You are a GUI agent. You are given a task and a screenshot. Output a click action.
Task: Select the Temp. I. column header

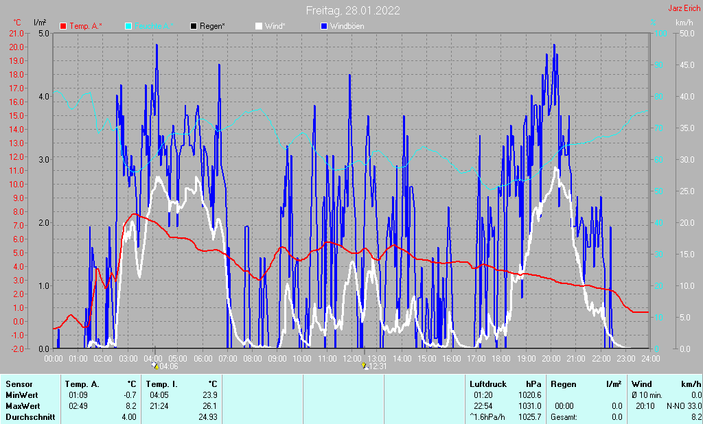(x=162, y=384)
